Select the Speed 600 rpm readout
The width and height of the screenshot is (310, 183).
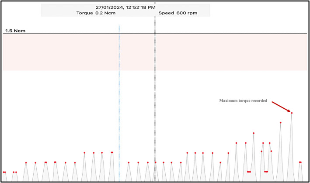pyautogui.click(x=178, y=13)
